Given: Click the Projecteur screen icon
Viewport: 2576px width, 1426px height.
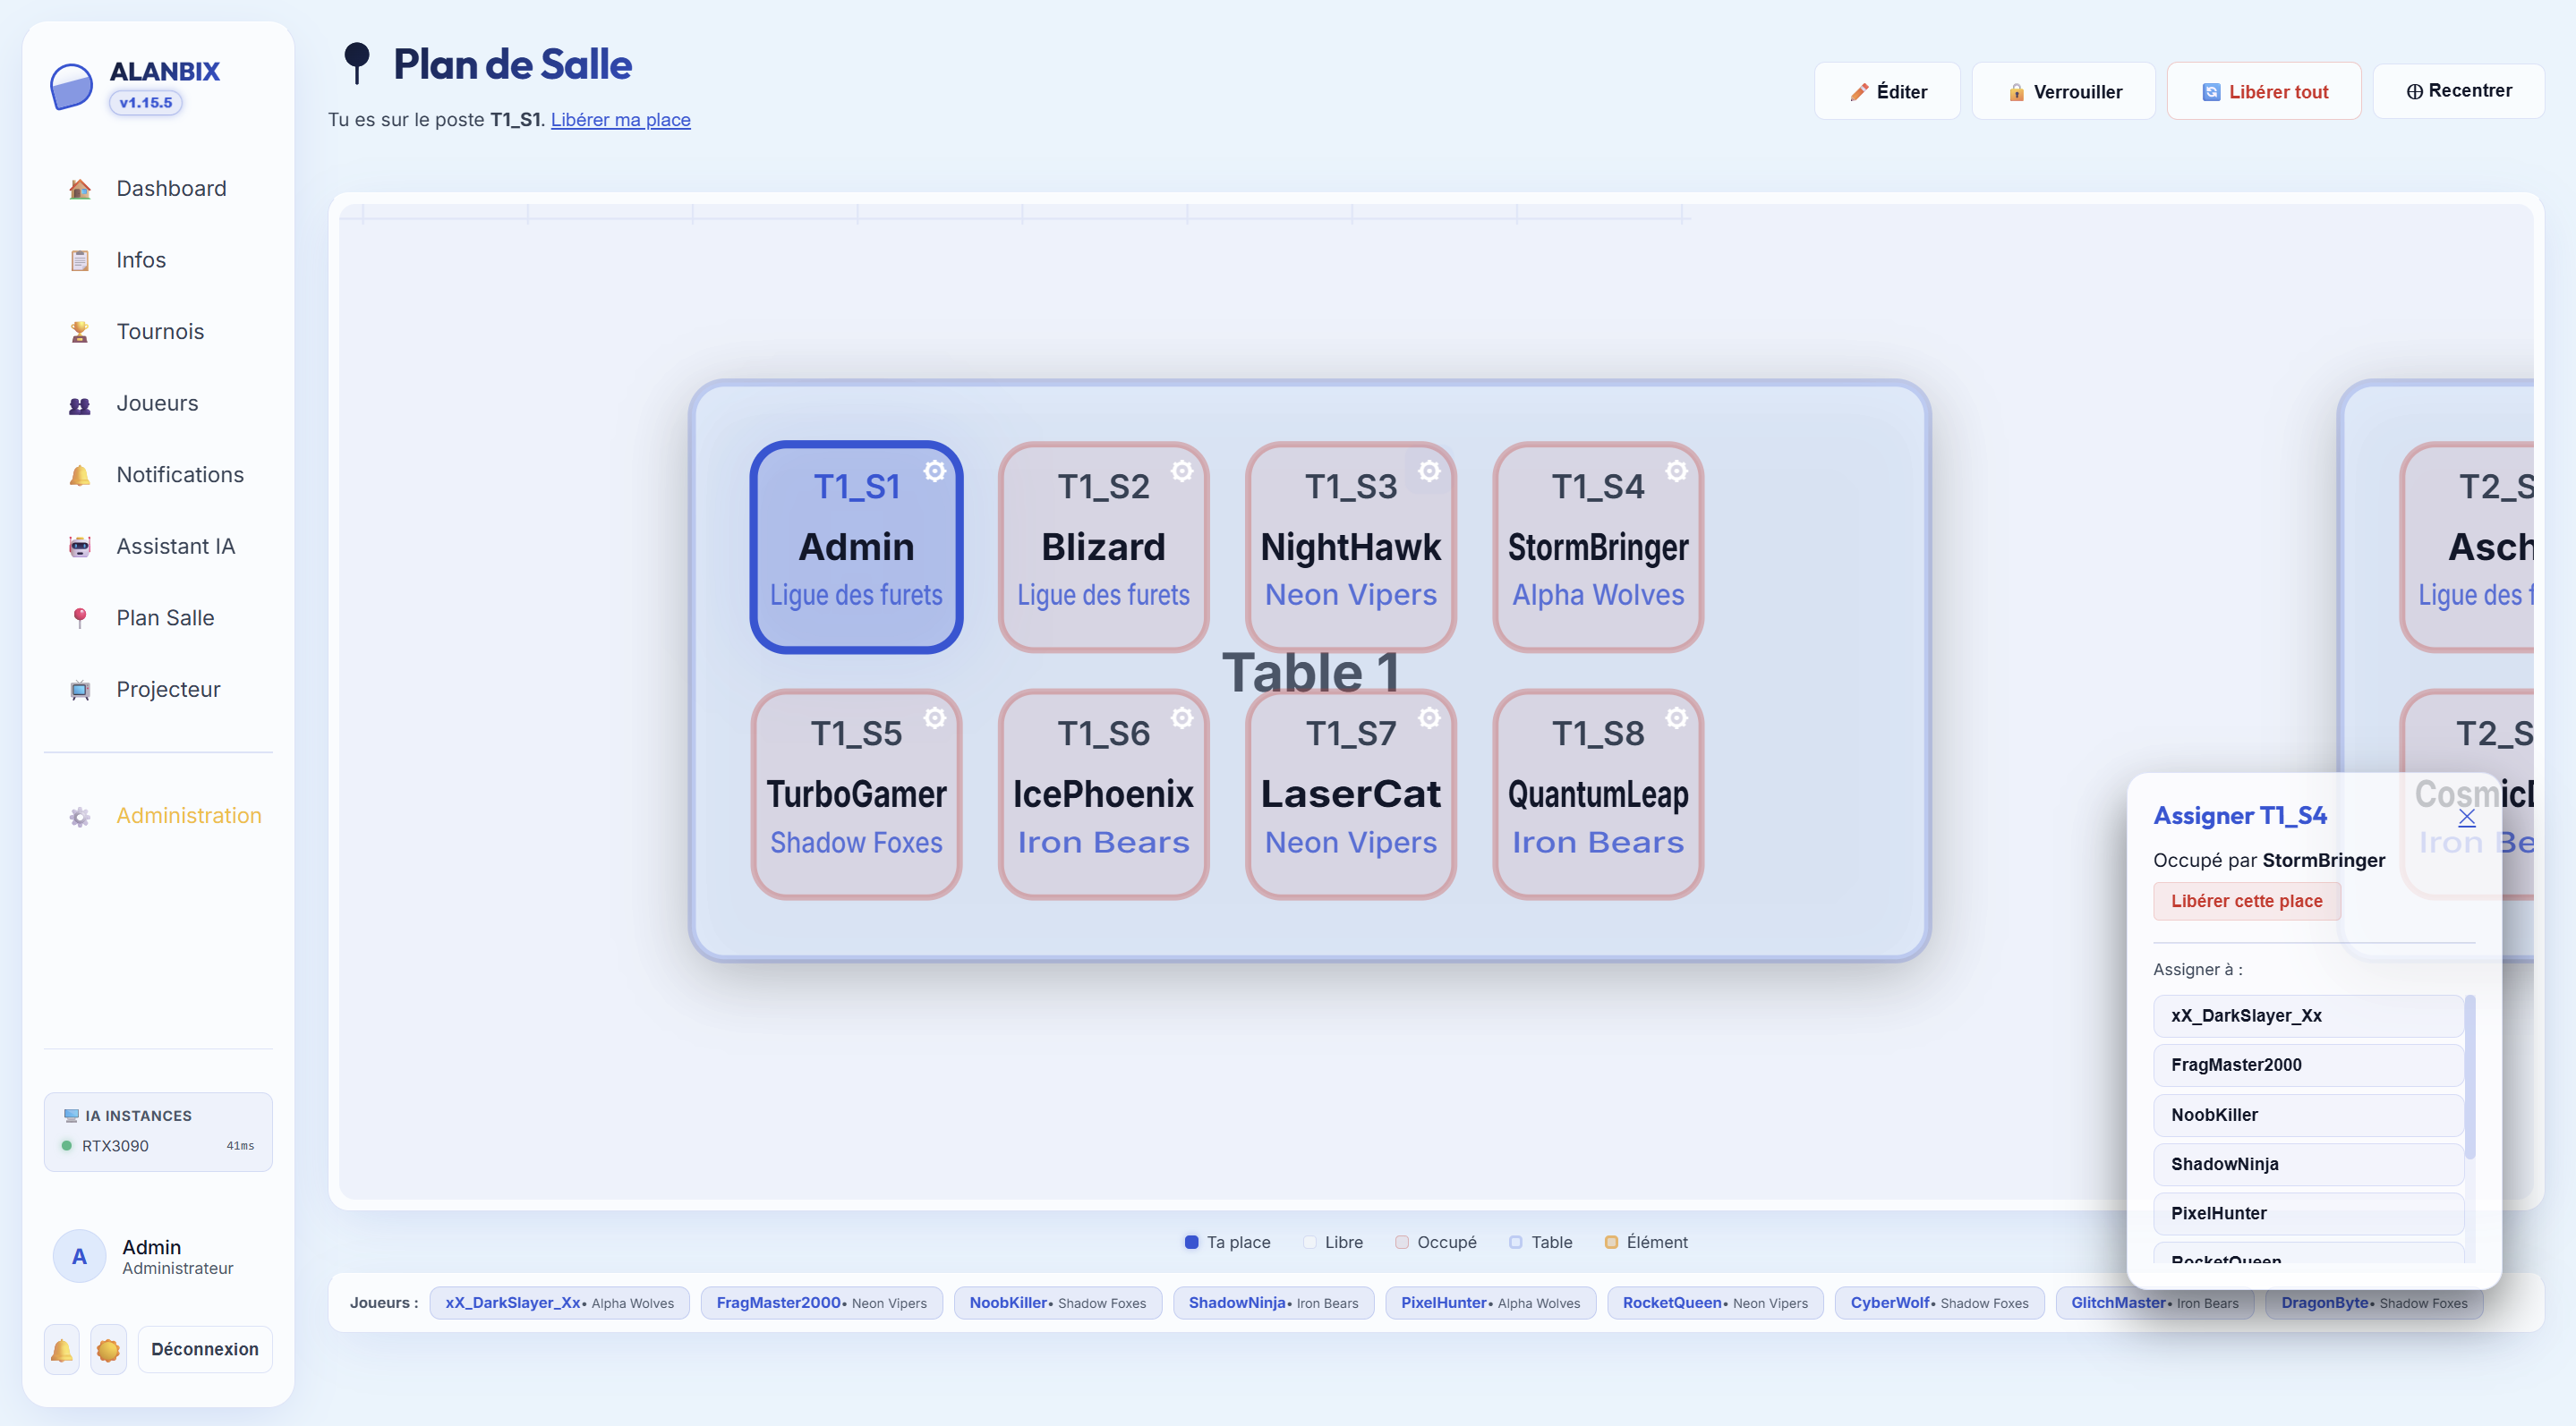Looking at the screenshot, I should point(80,690).
